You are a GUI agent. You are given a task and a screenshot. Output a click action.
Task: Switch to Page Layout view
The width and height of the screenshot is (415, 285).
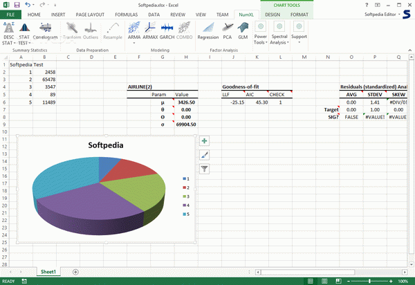(x=324, y=281)
